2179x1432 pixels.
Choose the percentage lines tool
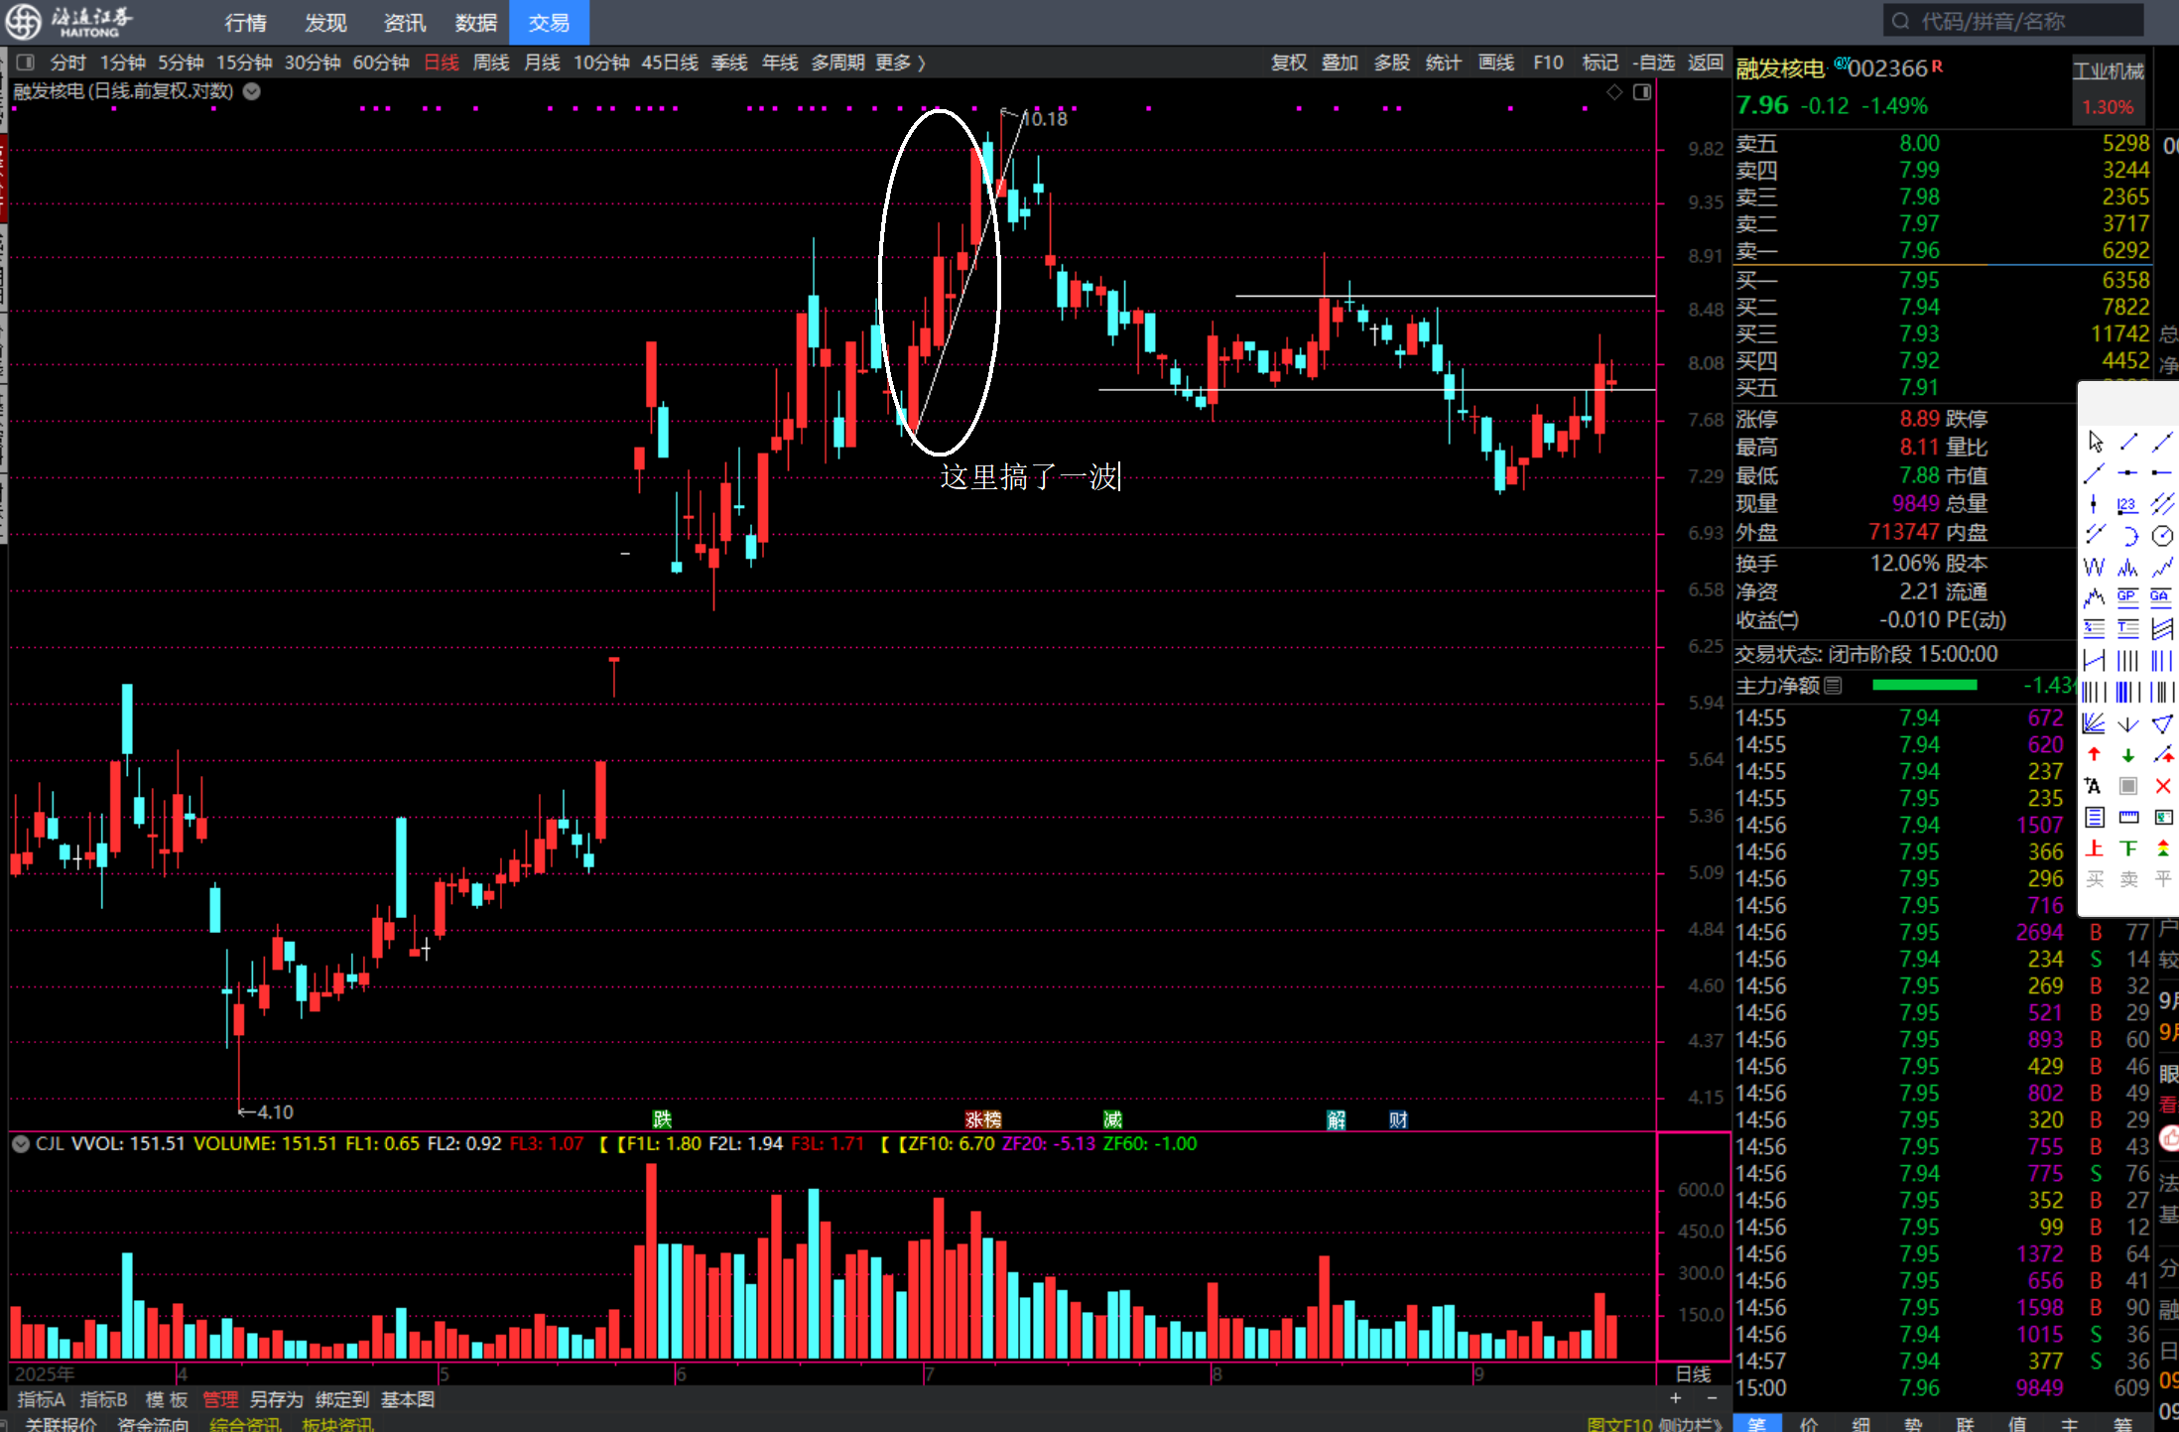[x=2094, y=629]
